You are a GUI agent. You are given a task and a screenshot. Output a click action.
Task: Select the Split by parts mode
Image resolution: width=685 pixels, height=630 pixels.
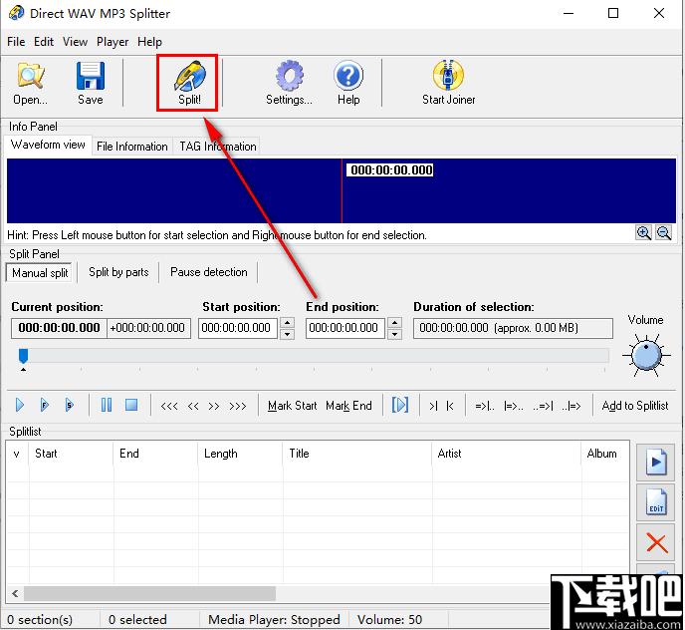point(118,272)
